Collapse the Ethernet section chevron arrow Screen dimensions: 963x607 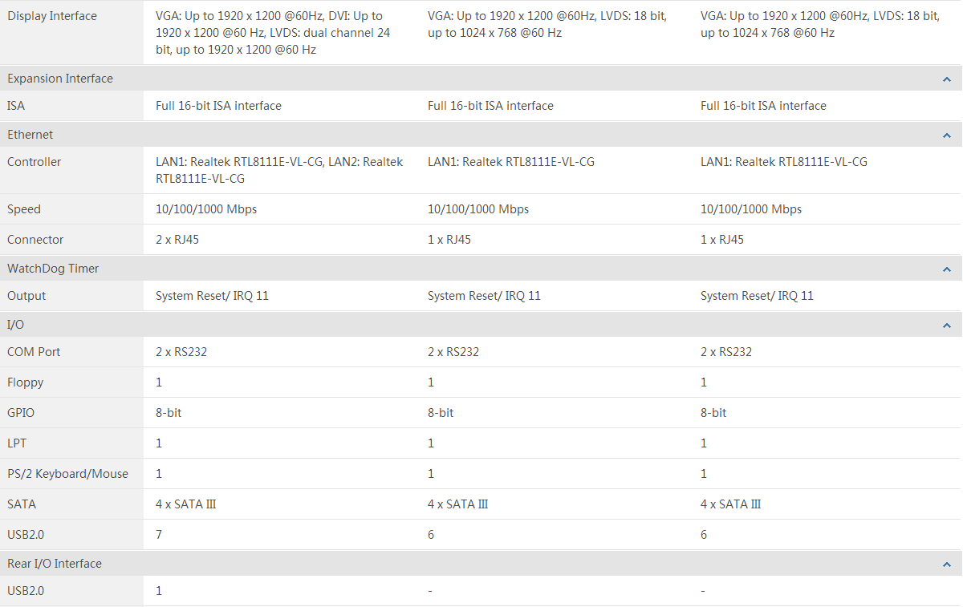tap(947, 136)
